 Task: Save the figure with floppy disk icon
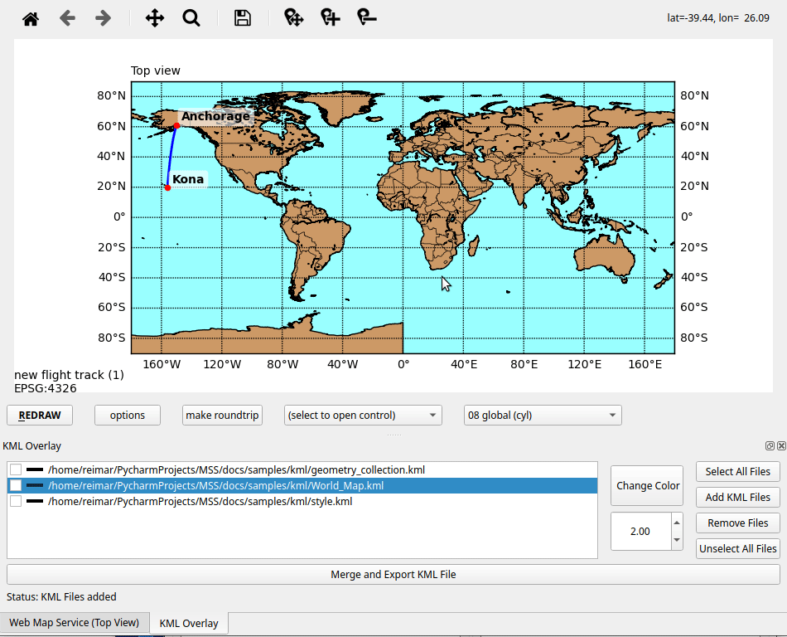pyautogui.click(x=243, y=18)
